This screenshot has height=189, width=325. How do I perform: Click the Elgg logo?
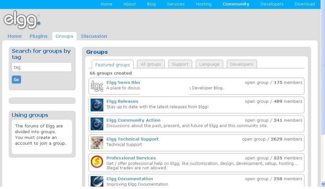click(22, 20)
